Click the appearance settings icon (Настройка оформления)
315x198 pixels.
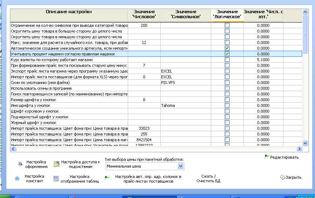[20, 164]
